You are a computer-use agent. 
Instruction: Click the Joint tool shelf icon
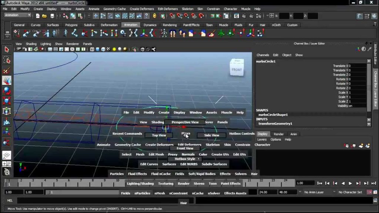coord(75,33)
